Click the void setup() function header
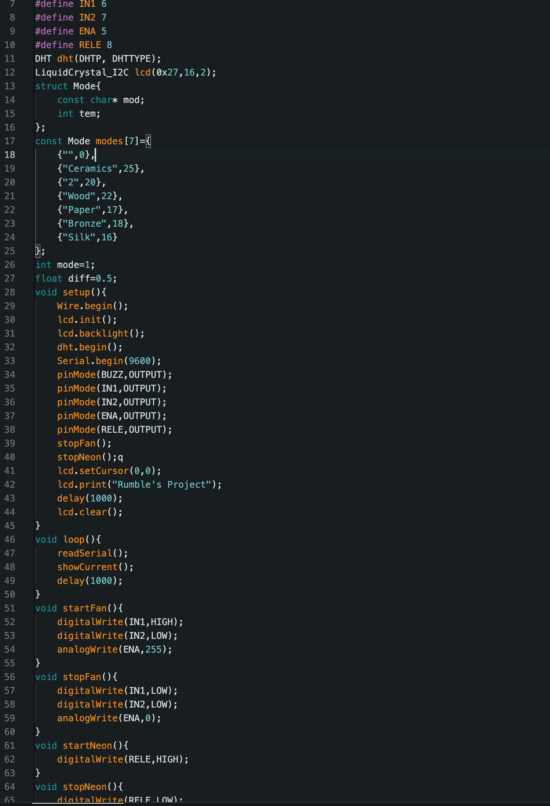This screenshot has height=806, width=550. coord(71,292)
